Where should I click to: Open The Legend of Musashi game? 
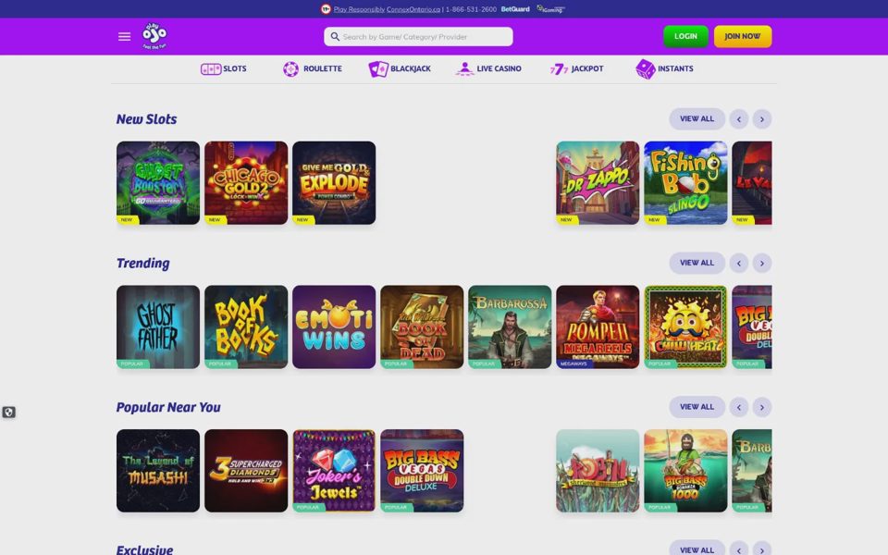pos(158,471)
